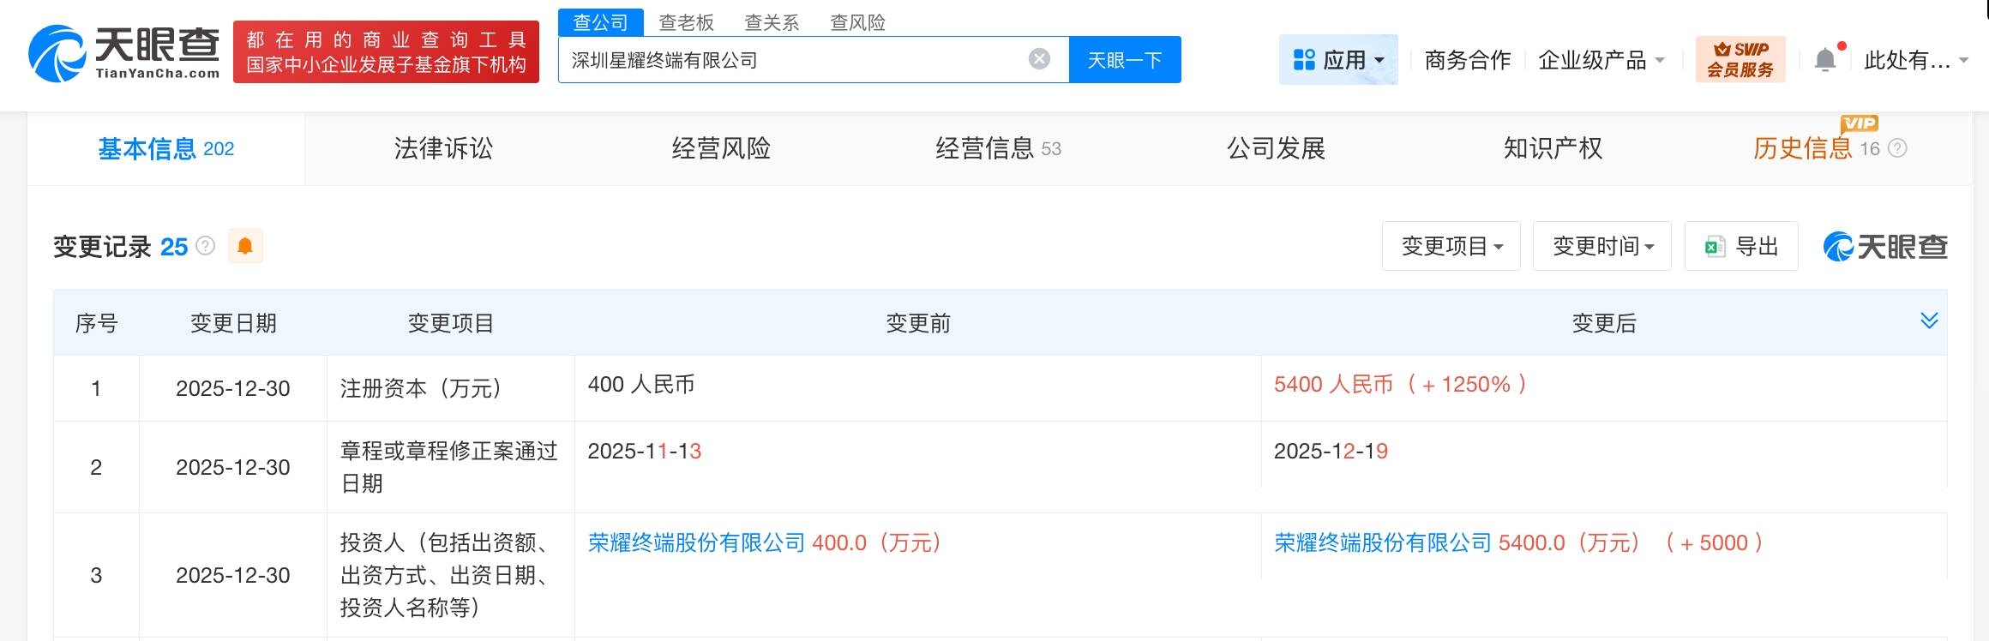The width and height of the screenshot is (1989, 641).
Task: Open the 法律诉讼 tab
Action: coord(443,149)
